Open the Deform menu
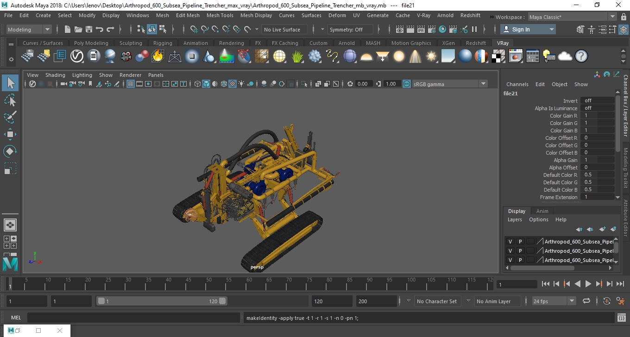Image resolution: width=630 pixels, height=337 pixels. (337, 15)
